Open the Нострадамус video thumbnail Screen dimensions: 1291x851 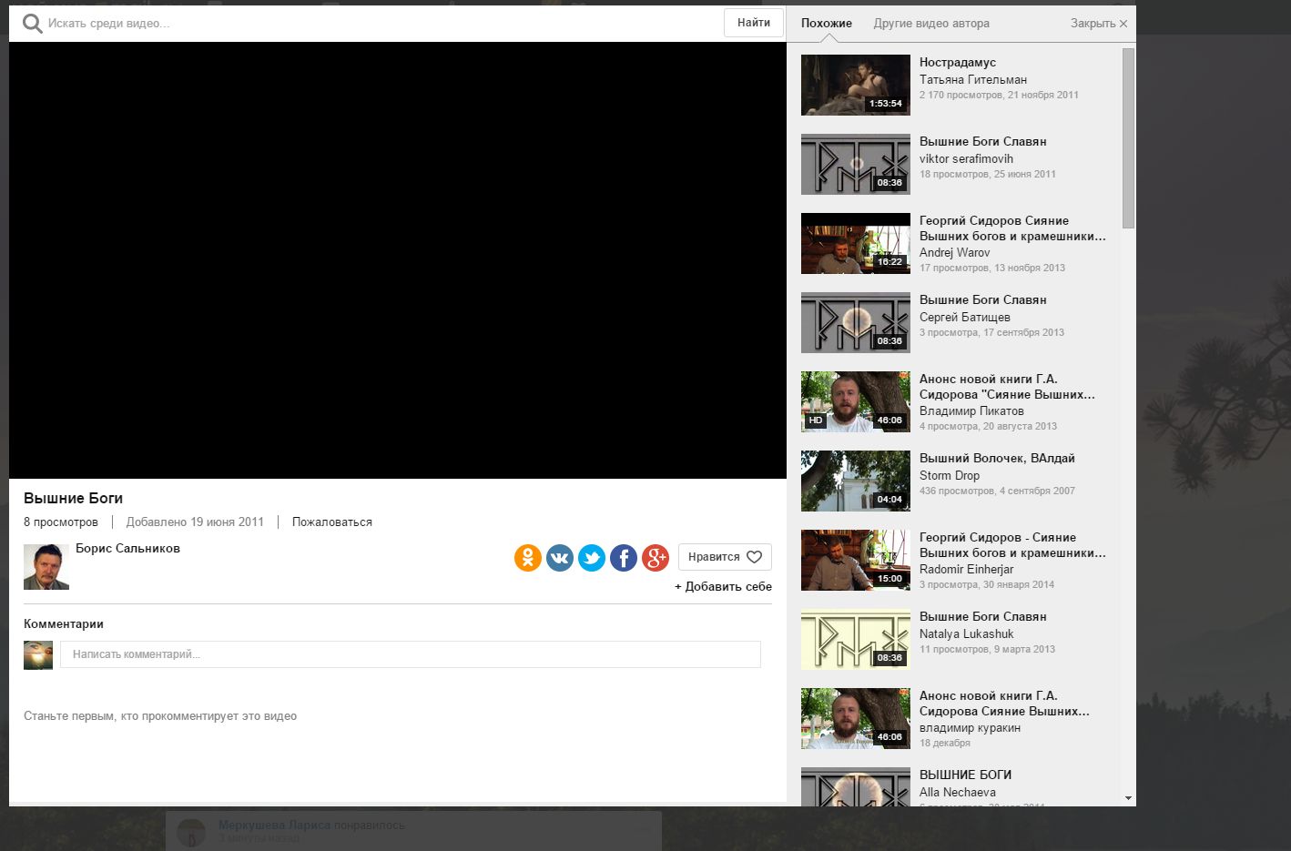point(855,86)
